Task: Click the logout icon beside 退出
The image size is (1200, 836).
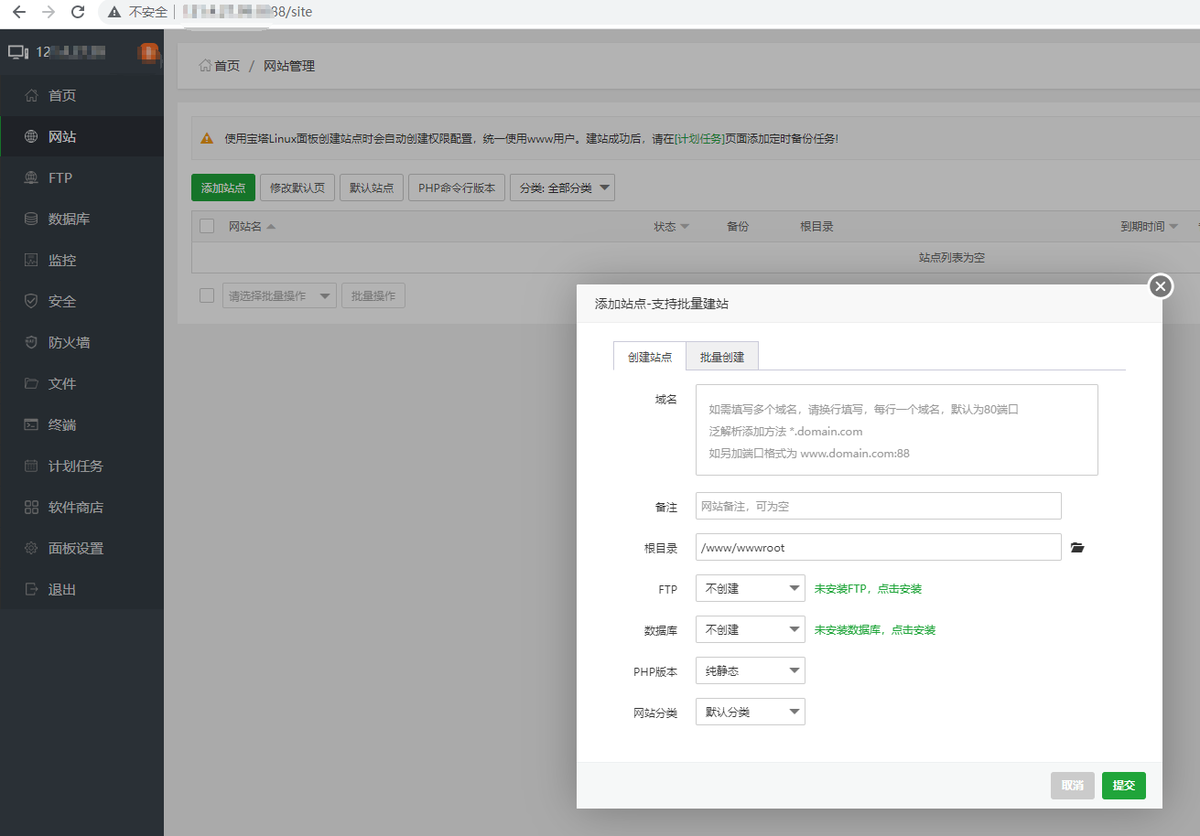Action: click(x=31, y=589)
